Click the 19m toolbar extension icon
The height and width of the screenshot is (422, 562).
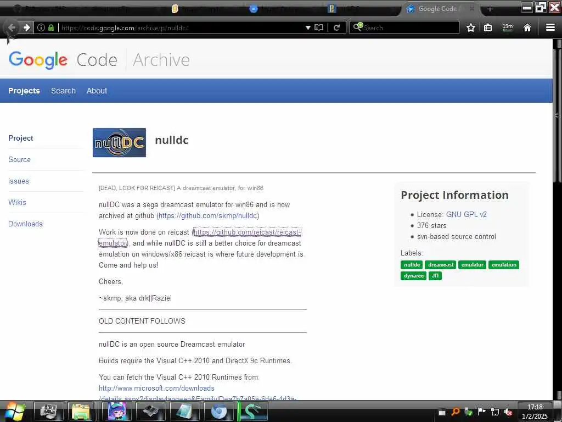click(x=508, y=27)
